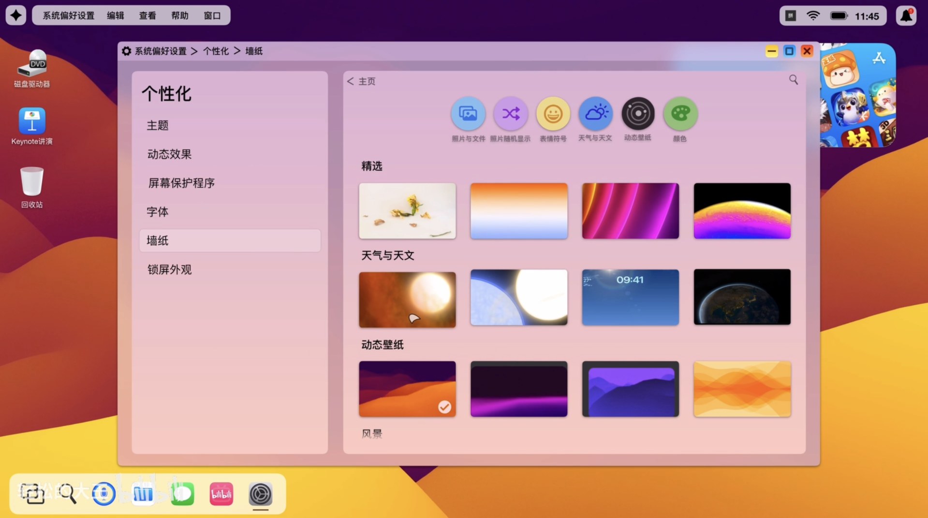Open the Photos and Files wallpaper category
The width and height of the screenshot is (928, 518).
pos(468,114)
